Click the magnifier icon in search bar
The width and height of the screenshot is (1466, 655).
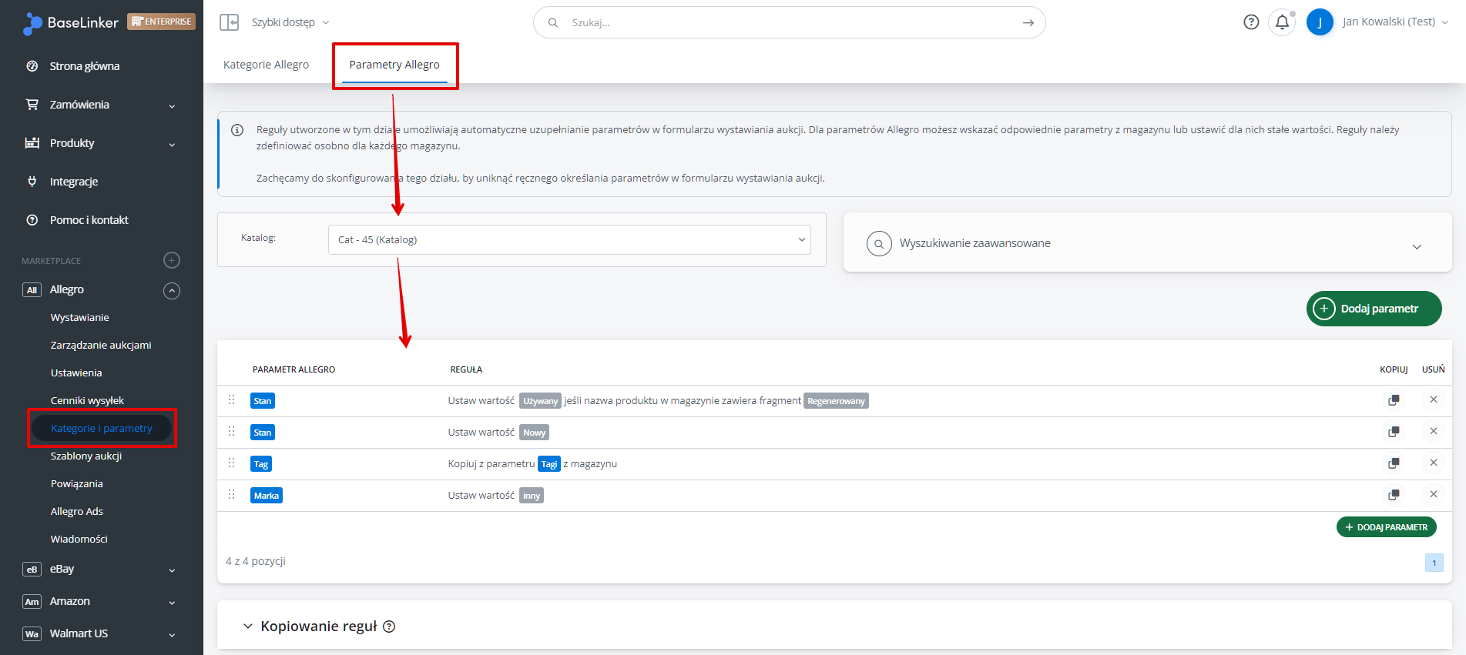tap(553, 23)
